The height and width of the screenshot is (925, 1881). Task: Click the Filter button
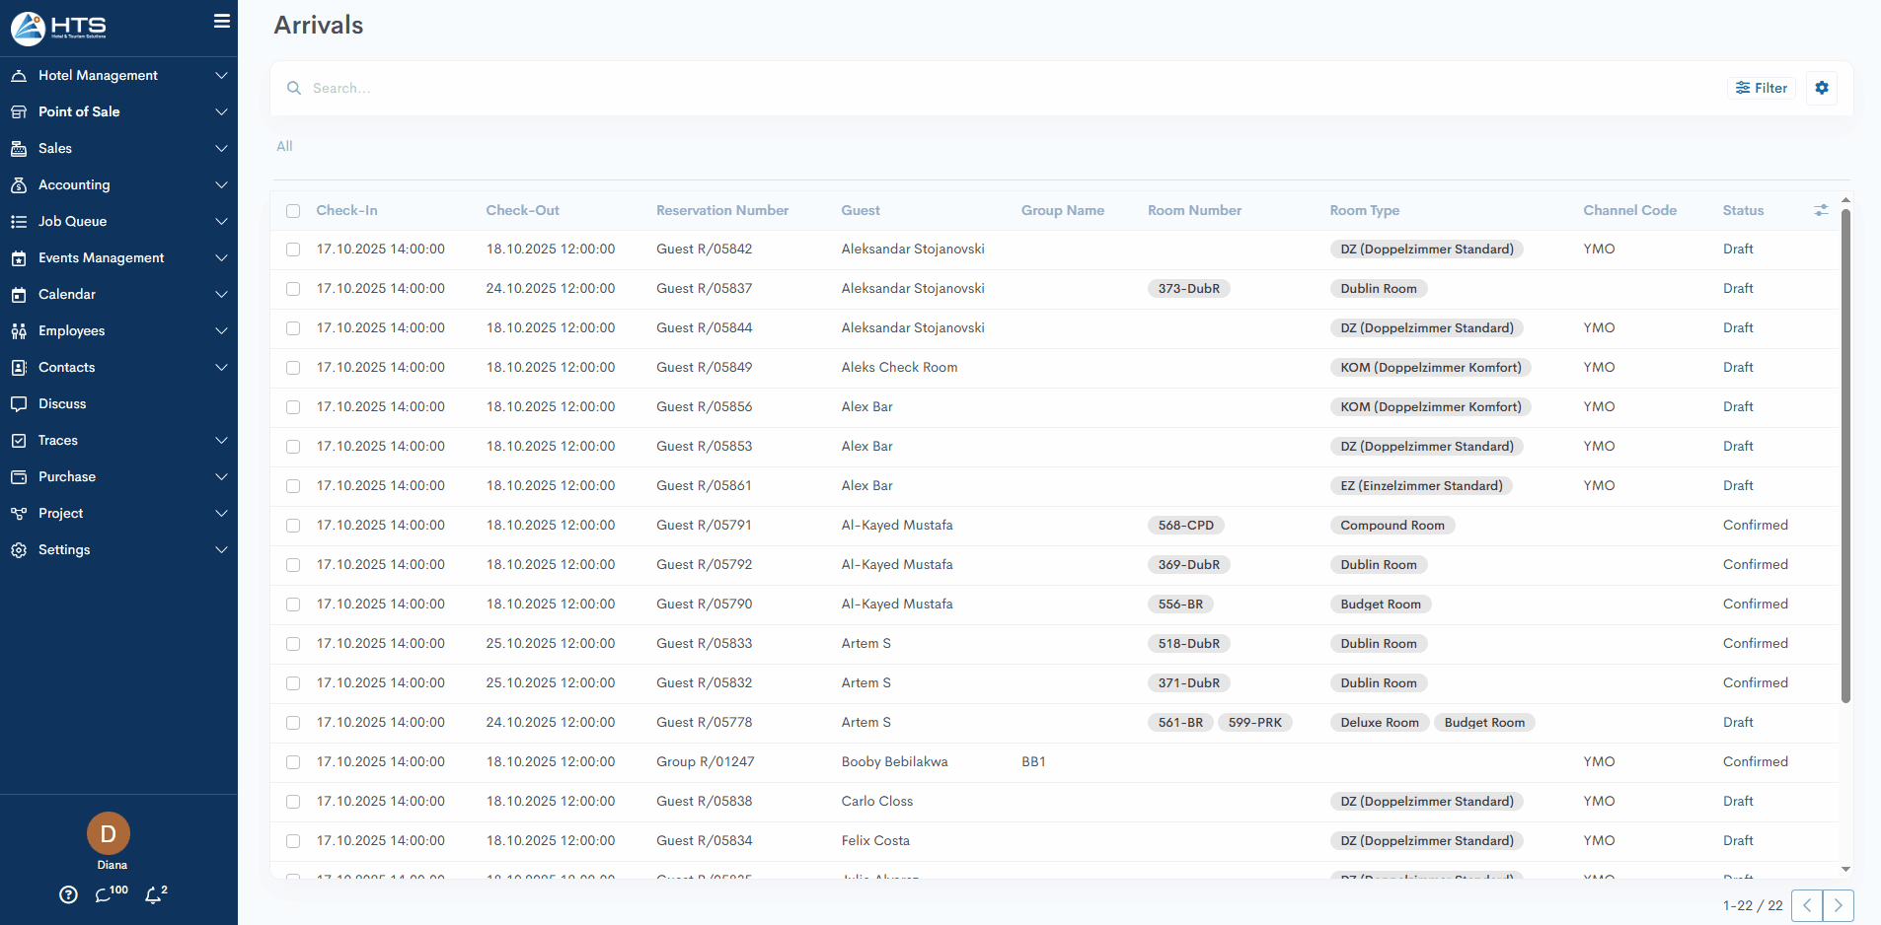(x=1762, y=88)
